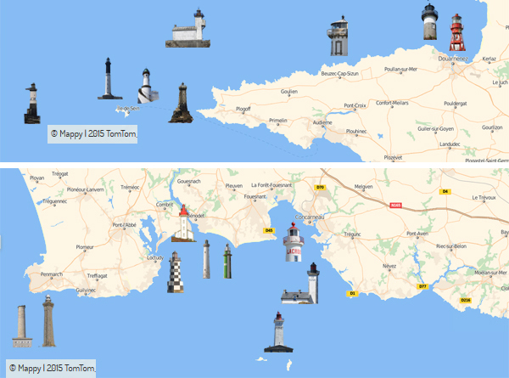Click the tall slim grey tower beside the green one
This screenshot has width=509, height=378.
(x=206, y=259)
